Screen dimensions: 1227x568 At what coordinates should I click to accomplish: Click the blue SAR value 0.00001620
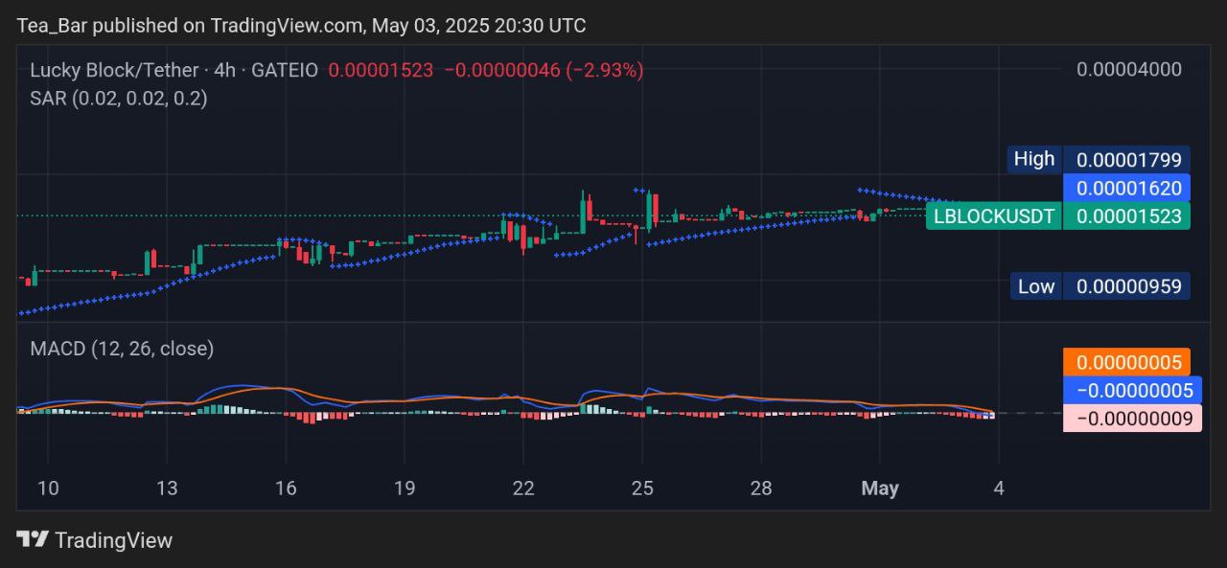click(1128, 188)
